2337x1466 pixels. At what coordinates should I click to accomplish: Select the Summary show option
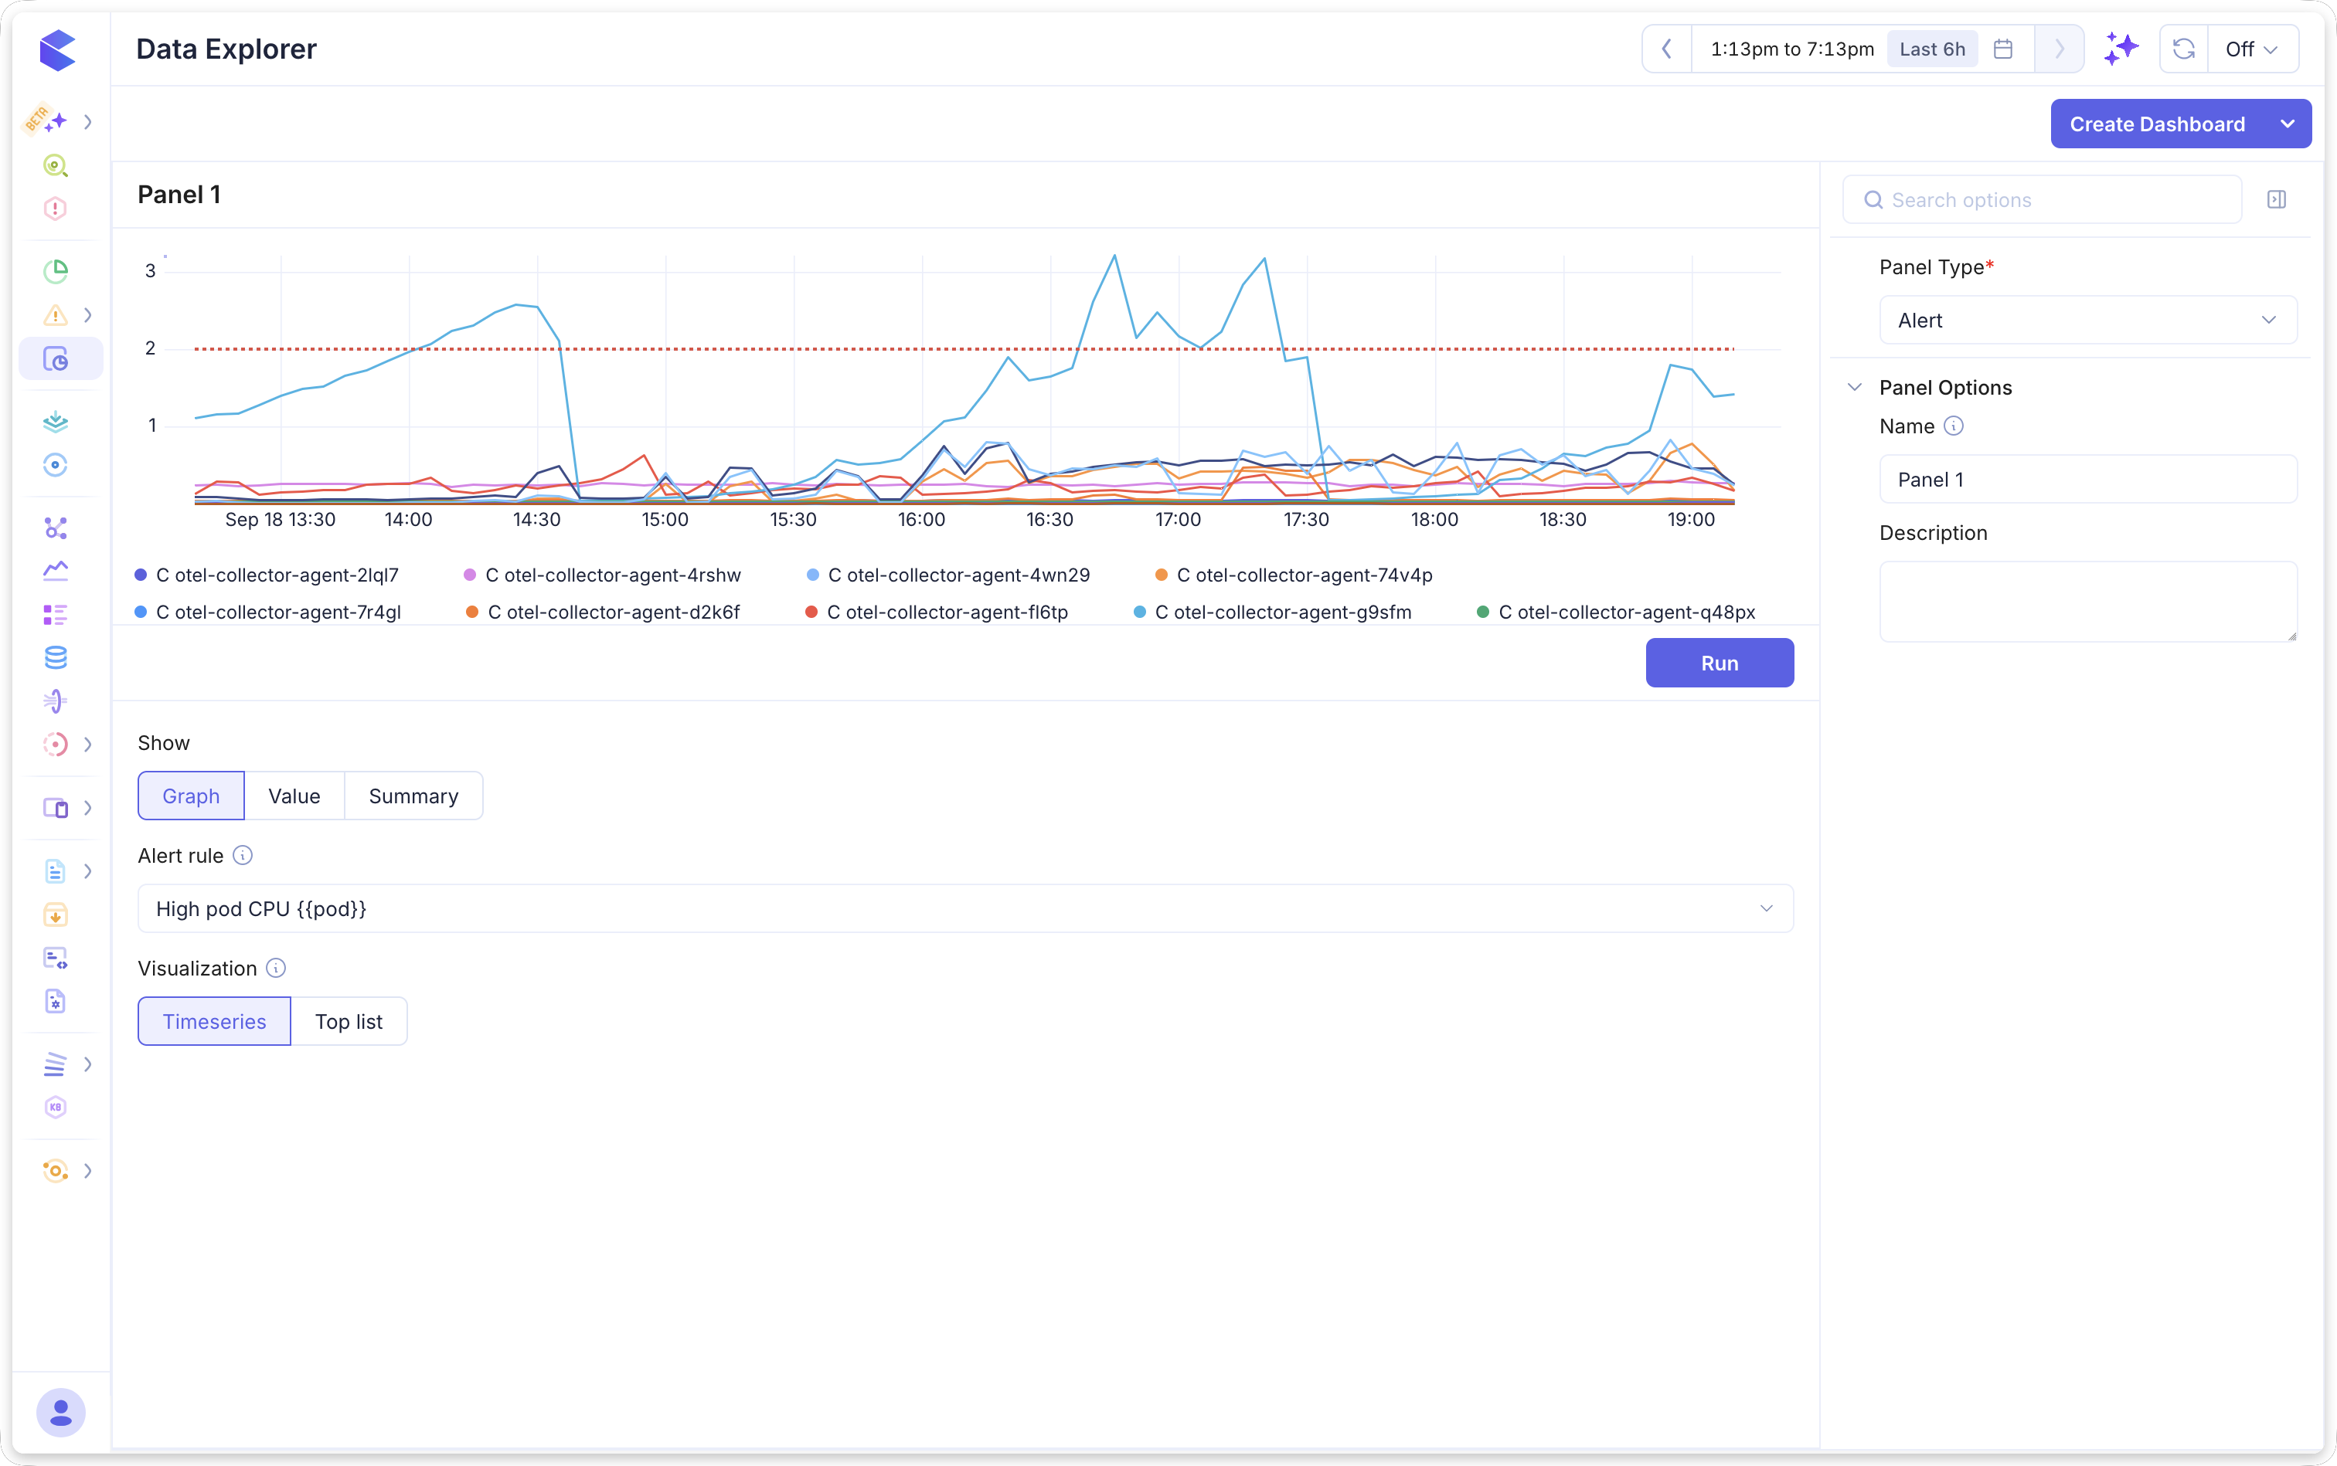click(413, 796)
